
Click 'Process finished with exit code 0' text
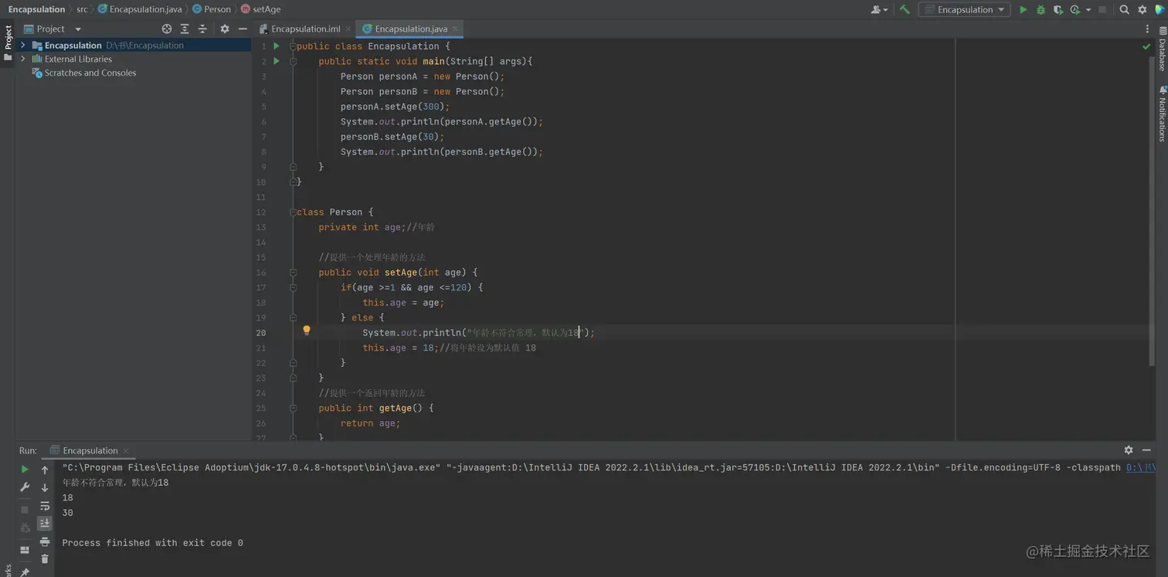tap(152, 543)
